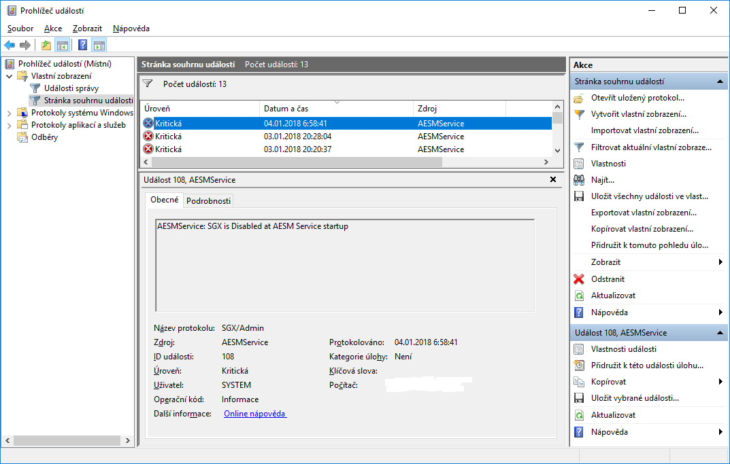This screenshot has height=464, width=730.
Task: Click event list vertical scrollbar down arrow
Action: (x=557, y=151)
